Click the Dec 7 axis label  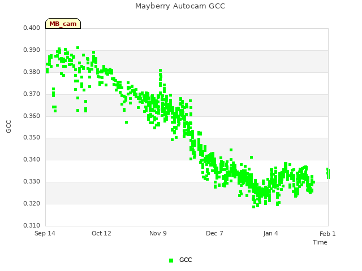214,233
